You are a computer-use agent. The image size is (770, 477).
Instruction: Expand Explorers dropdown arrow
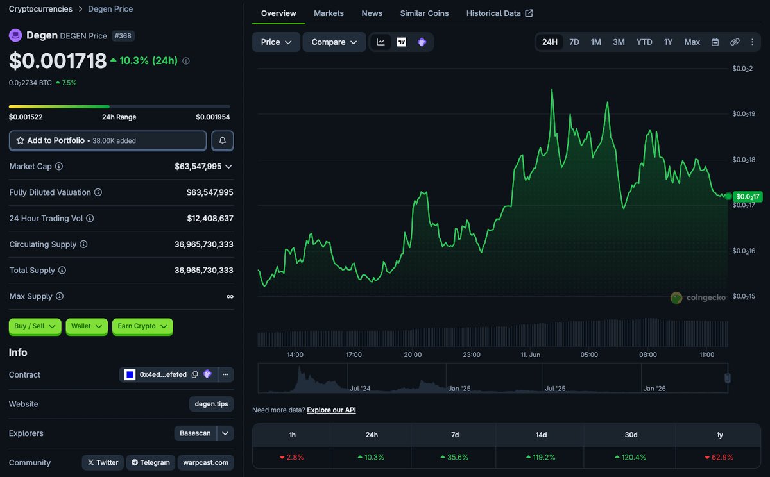[x=225, y=433]
